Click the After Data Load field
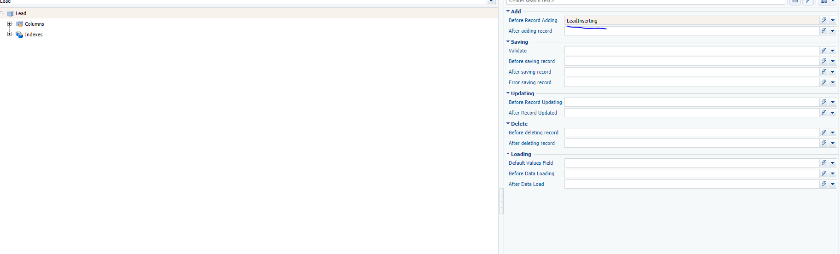Screen dimensions: 840x254 (x=692, y=184)
